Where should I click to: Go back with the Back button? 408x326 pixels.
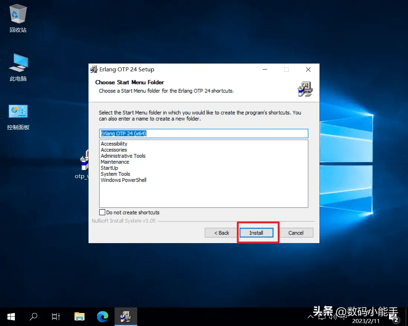point(221,233)
